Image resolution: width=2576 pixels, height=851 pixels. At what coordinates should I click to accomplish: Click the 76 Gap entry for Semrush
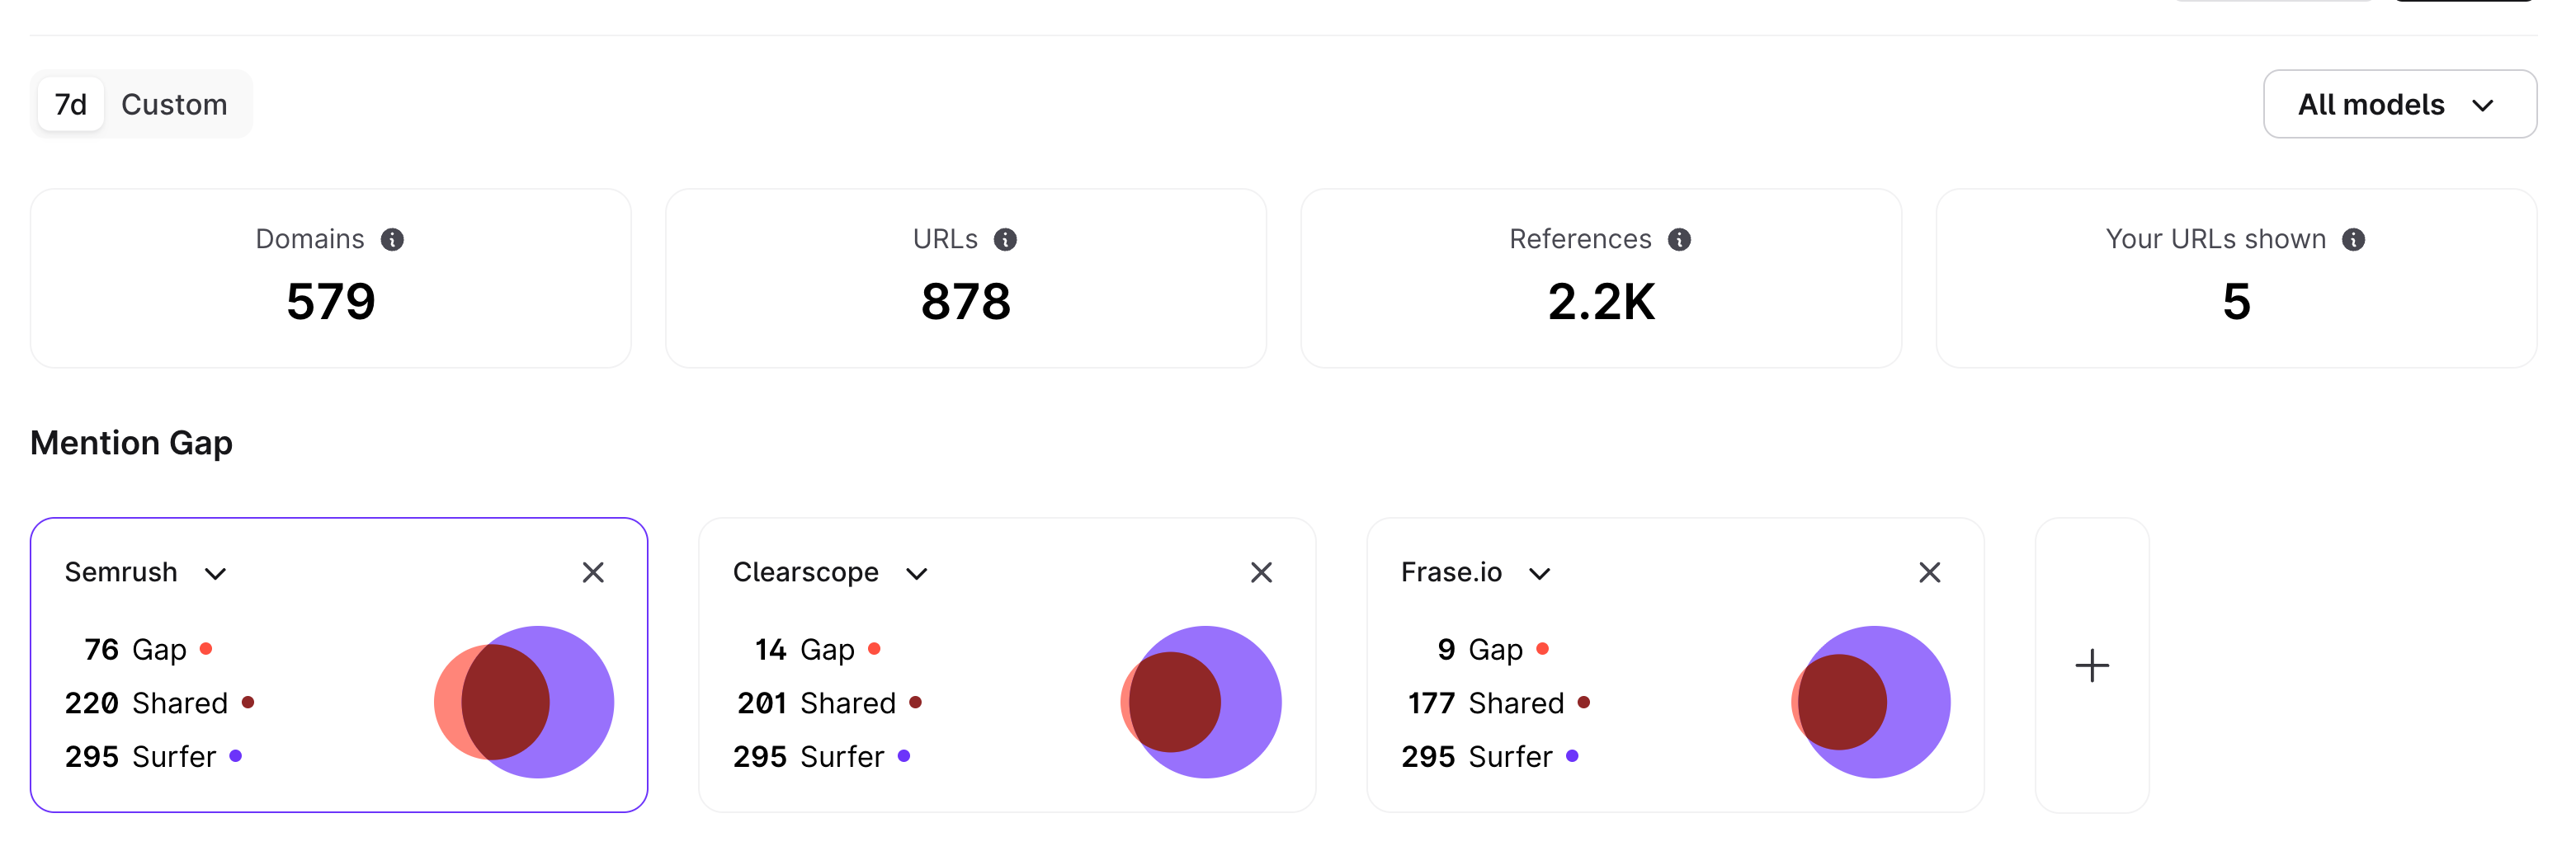point(136,649)
